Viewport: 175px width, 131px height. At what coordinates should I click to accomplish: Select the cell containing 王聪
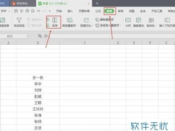[38, 103]
